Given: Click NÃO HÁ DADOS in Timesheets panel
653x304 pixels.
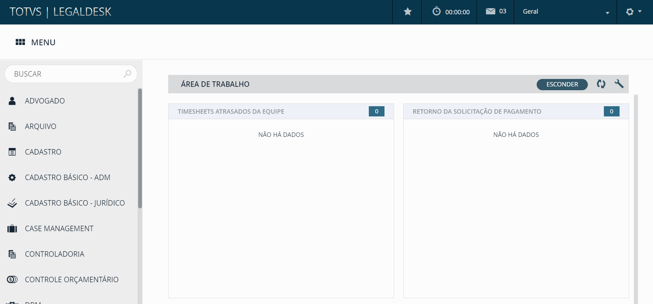Looking at the screenshot, I should (281, 134).
